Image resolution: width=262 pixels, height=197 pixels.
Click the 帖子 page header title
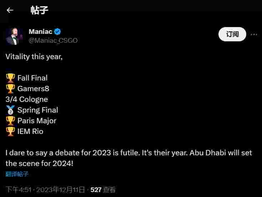39,10
